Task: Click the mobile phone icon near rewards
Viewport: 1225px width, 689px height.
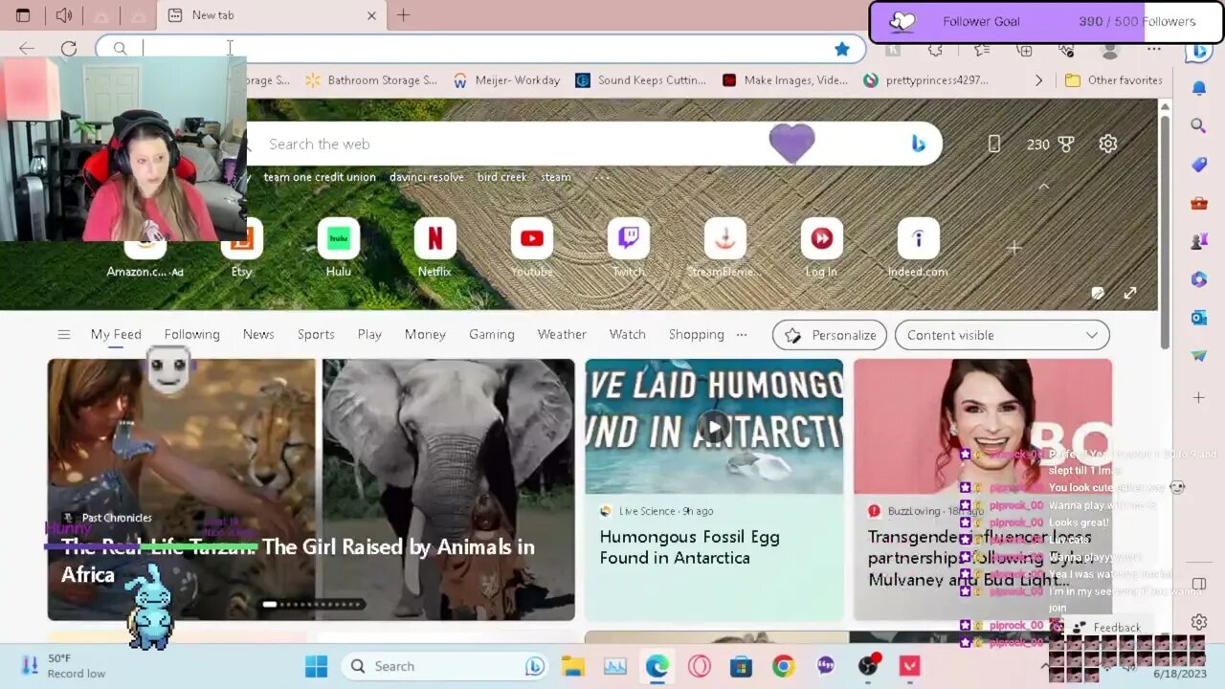Action: pyautogui.click(x=993, y=144)
